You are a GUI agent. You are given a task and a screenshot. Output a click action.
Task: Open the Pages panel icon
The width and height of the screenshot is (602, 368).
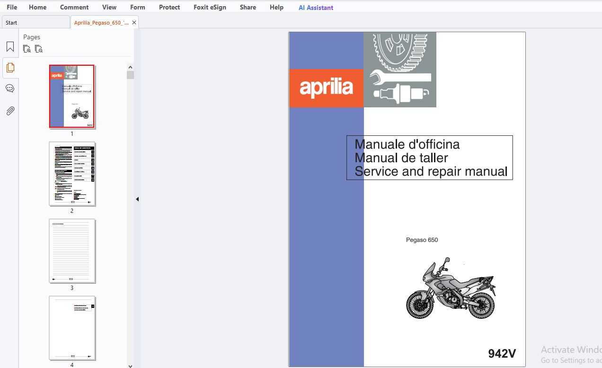(x=10, y=68)
